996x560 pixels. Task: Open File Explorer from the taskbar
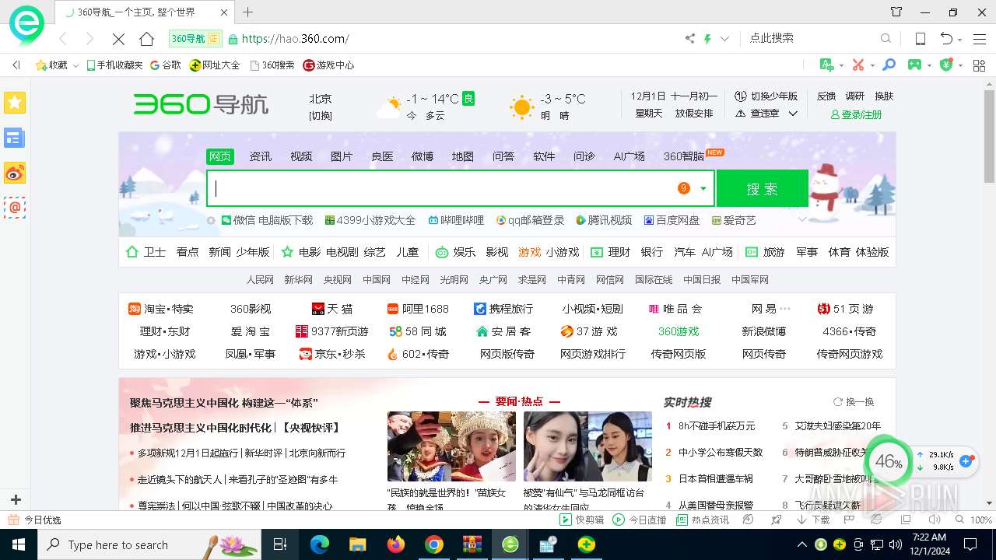[x=358, y=544]
